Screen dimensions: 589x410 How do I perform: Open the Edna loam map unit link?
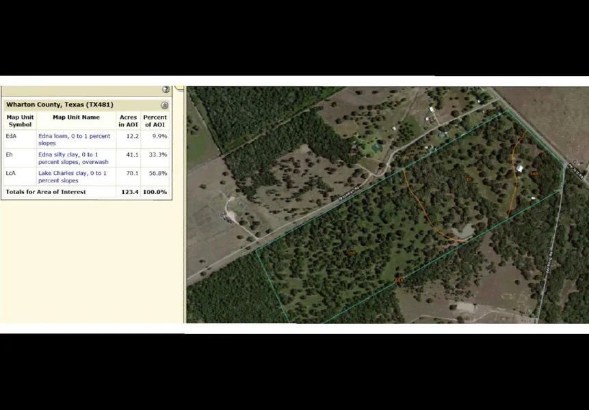[x=74, y=140]
